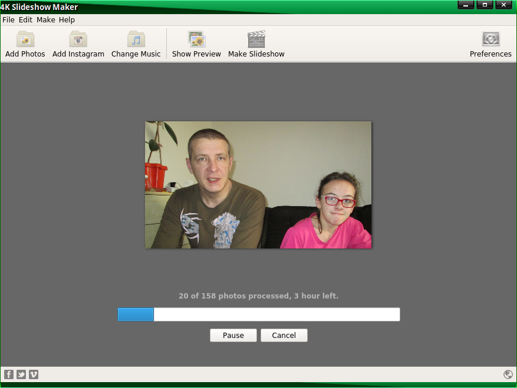Open the Vimeo icon in the status bar
The height and width of the screenshot is (388, 517).
[34, 374]
